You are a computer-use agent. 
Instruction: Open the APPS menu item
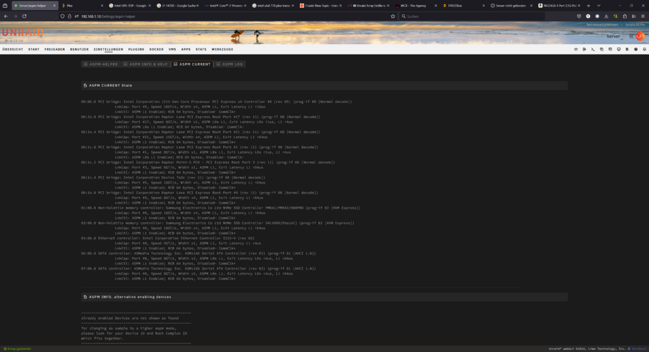coord(186,49)
